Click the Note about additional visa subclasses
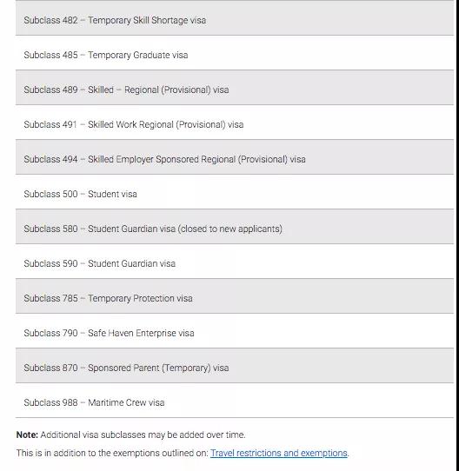 130,435
